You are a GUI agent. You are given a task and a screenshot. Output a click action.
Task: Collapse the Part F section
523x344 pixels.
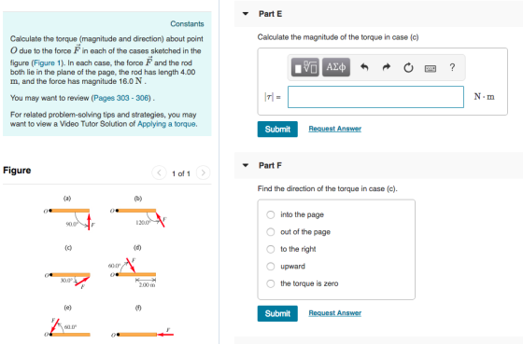coord(246,165)
